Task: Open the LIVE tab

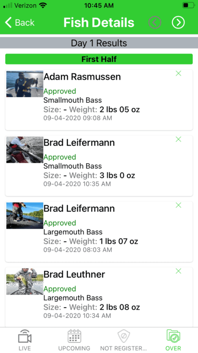Action: (25, 340)
